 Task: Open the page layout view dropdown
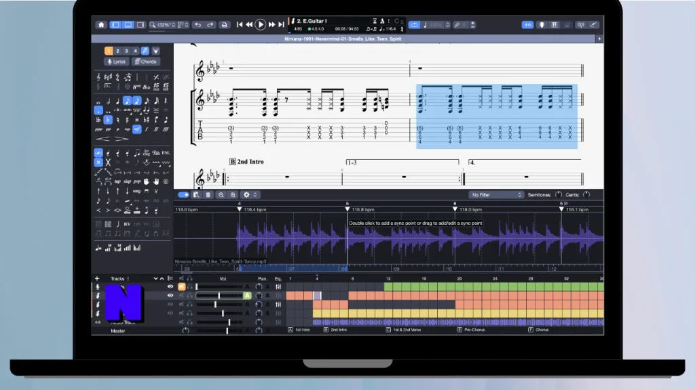(x=183, y=25)
